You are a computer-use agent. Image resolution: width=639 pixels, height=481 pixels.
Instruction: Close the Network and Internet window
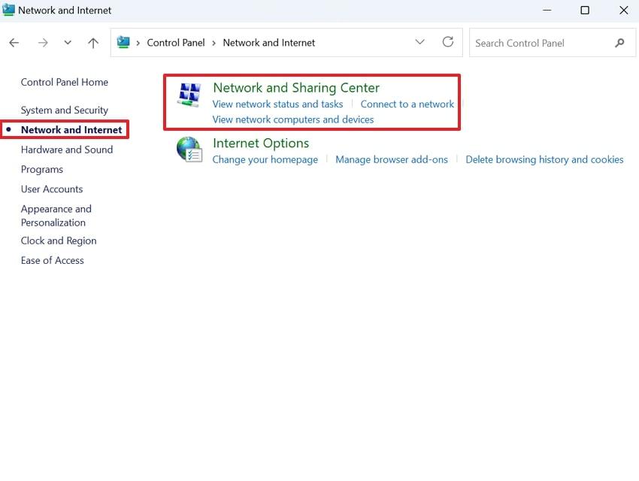623,11
